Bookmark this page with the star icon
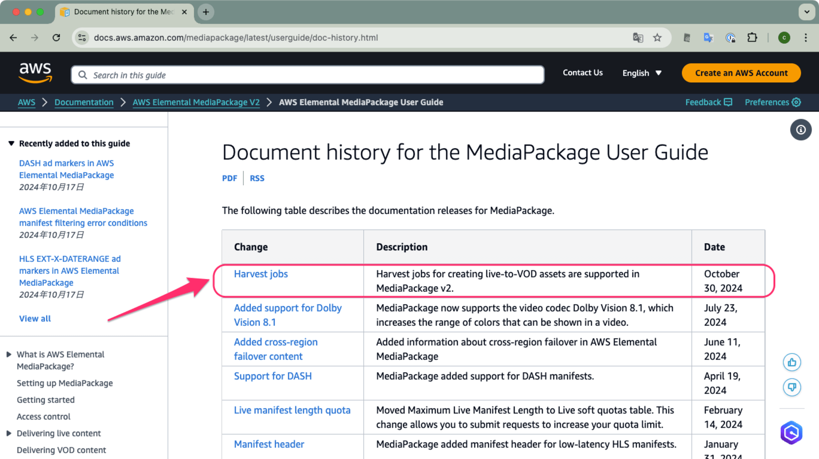 point(657,38)
